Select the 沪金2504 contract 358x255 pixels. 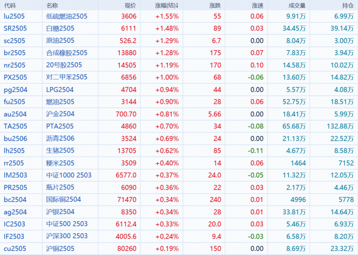coord(60,114)
